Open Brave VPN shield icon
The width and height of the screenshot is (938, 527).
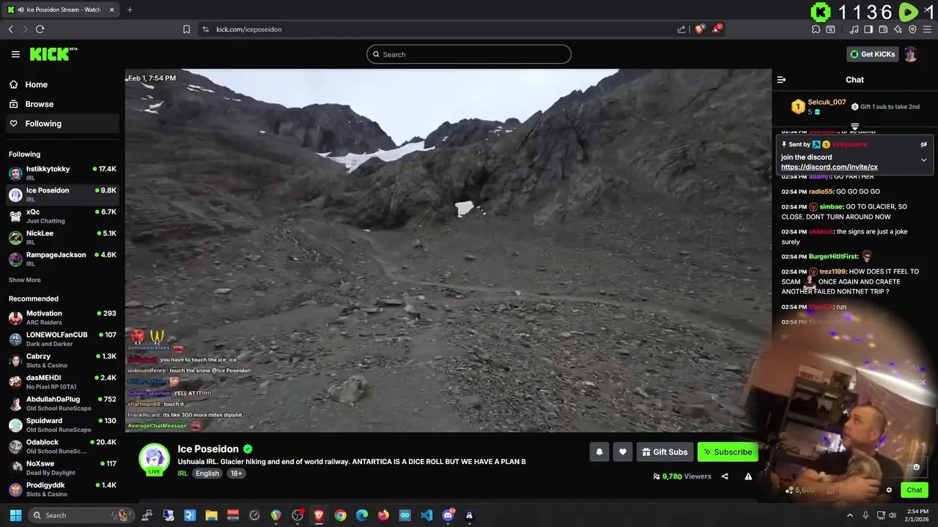click(912, 29)
